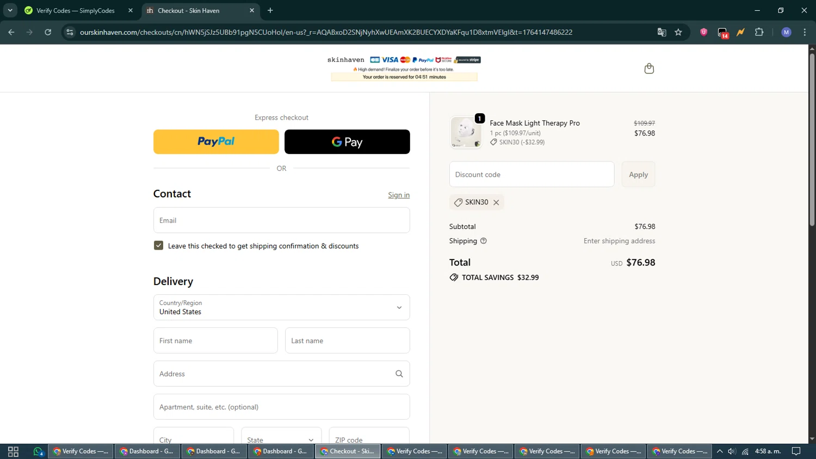Click the 'Face Mask Light Therapy Pro' title
Image resolution: width=816 pixels, height=459 pixels.
[535, 123]
